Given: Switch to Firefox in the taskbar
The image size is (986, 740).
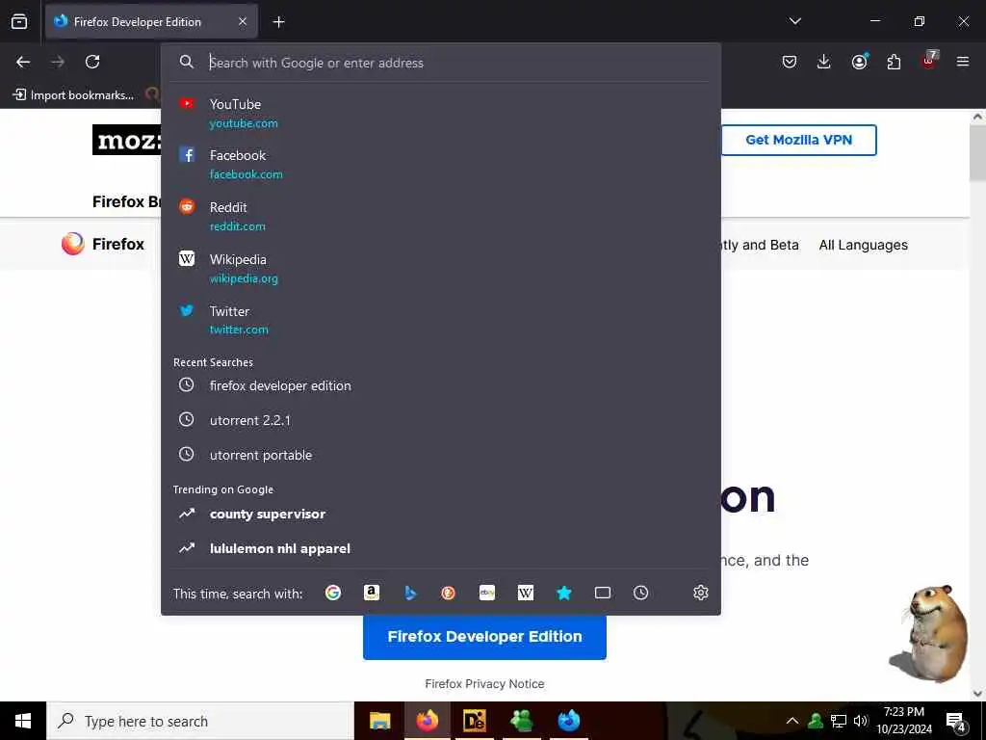Looking at the screenshot, I should pyautogui.click(x=427, y=721).
